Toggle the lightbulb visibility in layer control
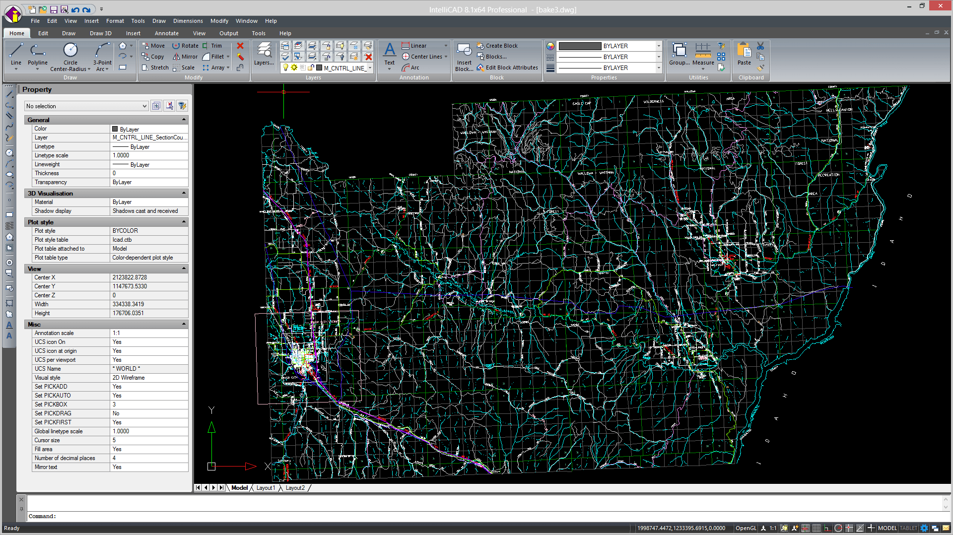 pos(285,68)
